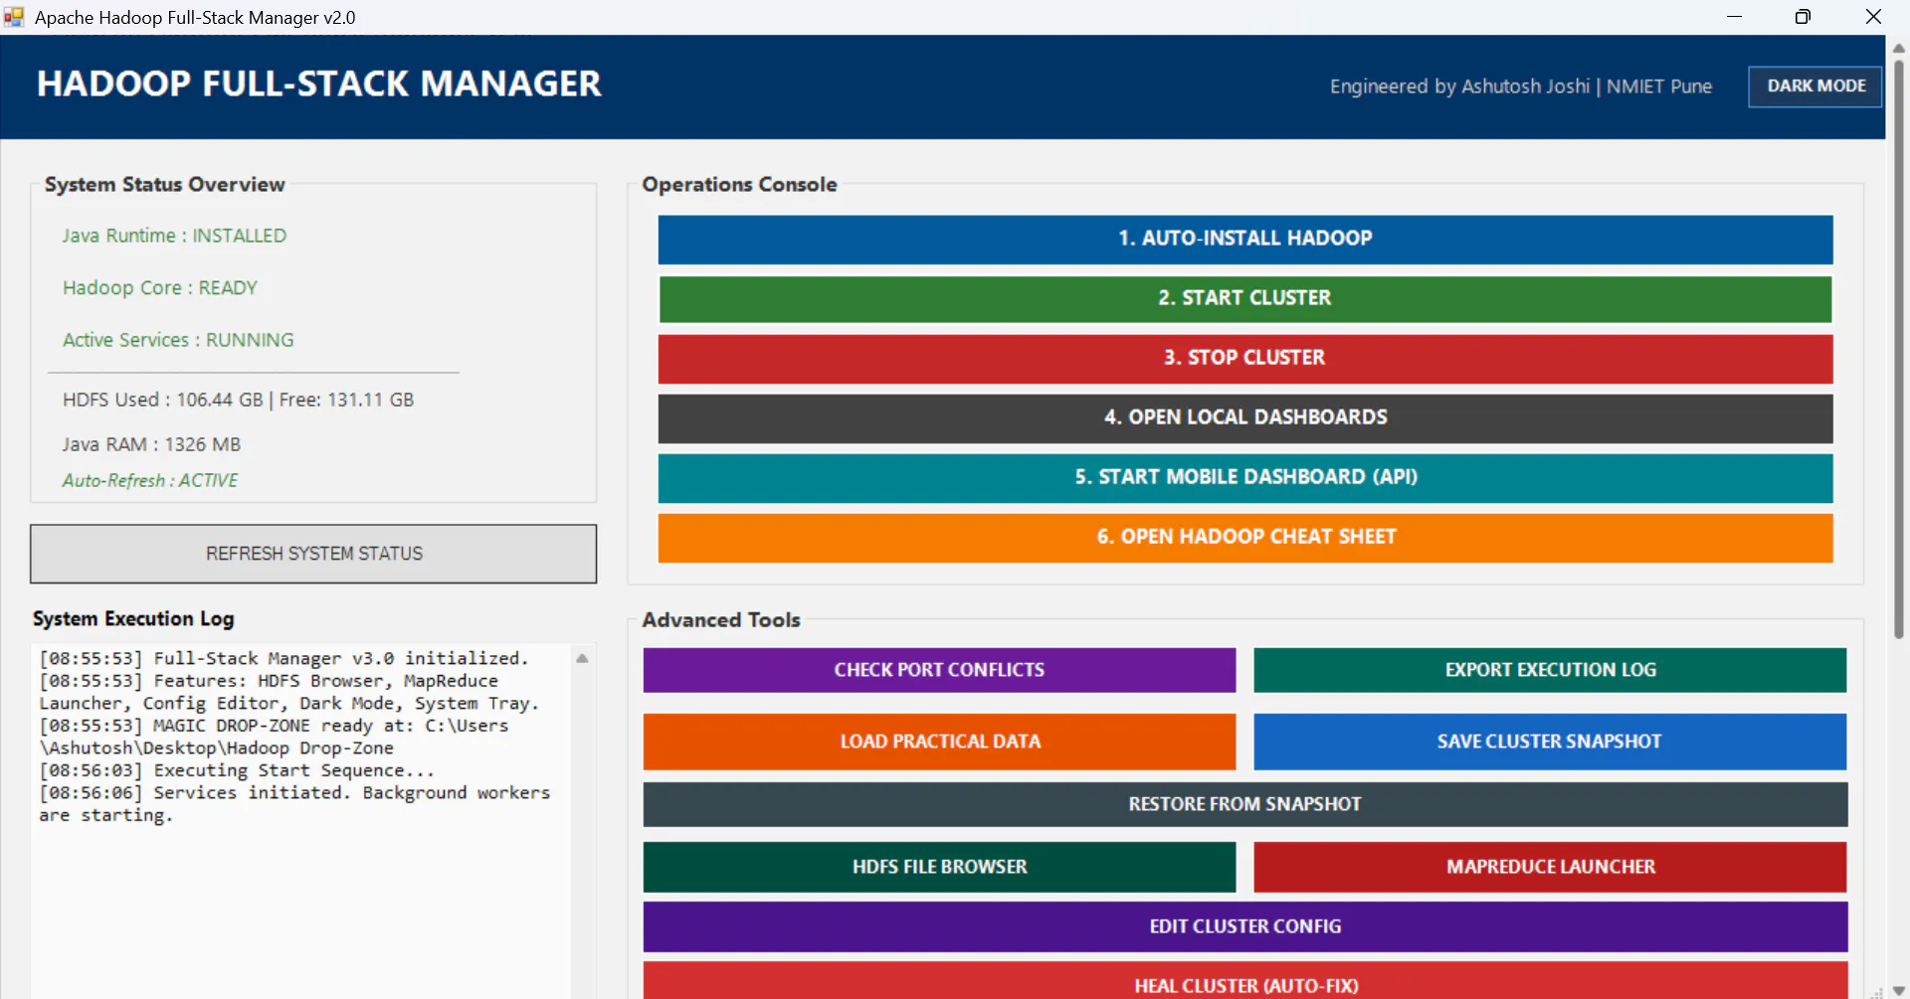Launch the MapReduce Launcher
This screenshot has width=1910, height=999.
(1550, 867)
